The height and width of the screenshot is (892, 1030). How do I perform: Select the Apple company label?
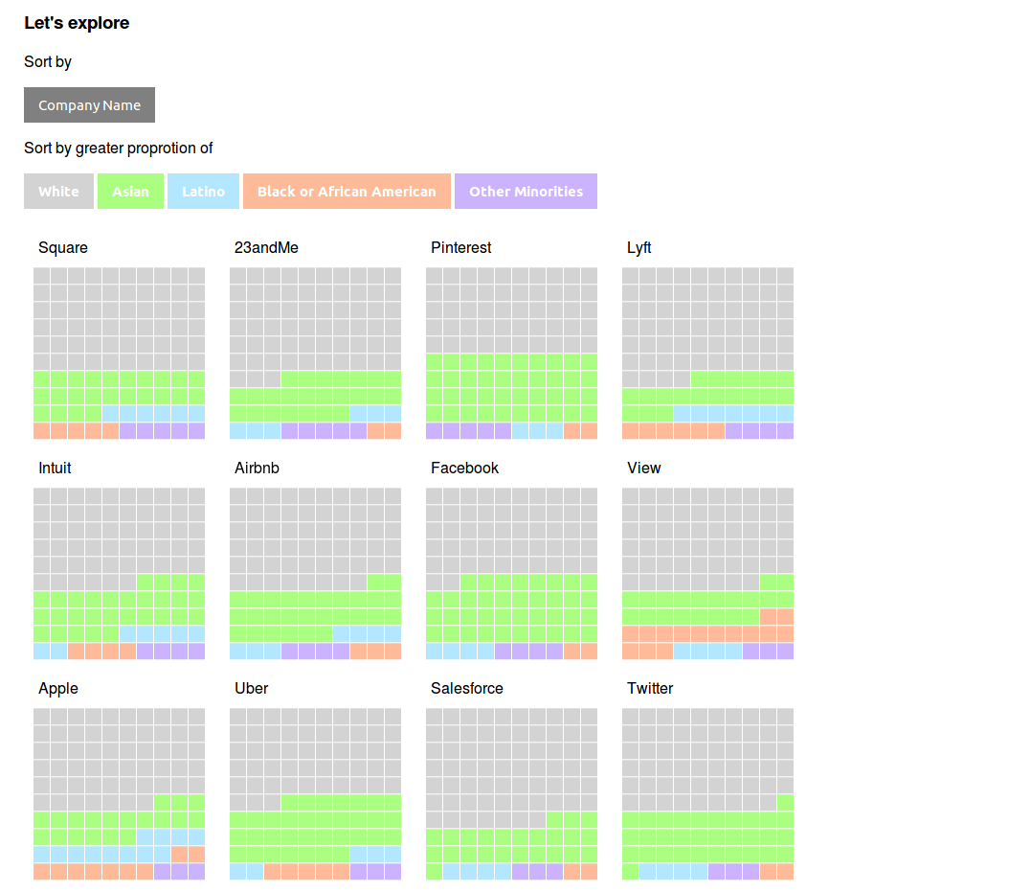click(57, 688)
